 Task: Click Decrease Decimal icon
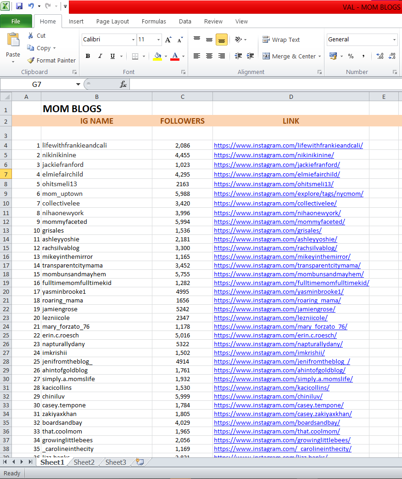[392, 56]
